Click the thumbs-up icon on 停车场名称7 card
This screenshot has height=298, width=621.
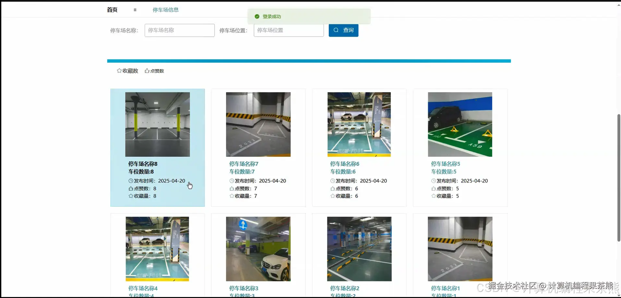coord(232,189)
